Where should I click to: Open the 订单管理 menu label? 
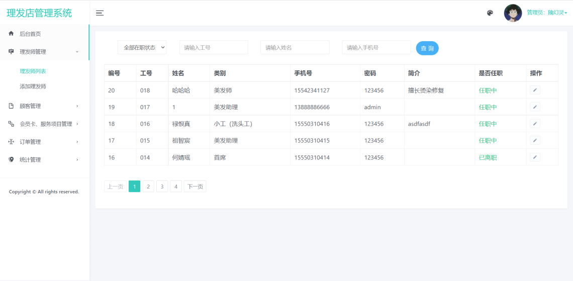coord(30,142)
